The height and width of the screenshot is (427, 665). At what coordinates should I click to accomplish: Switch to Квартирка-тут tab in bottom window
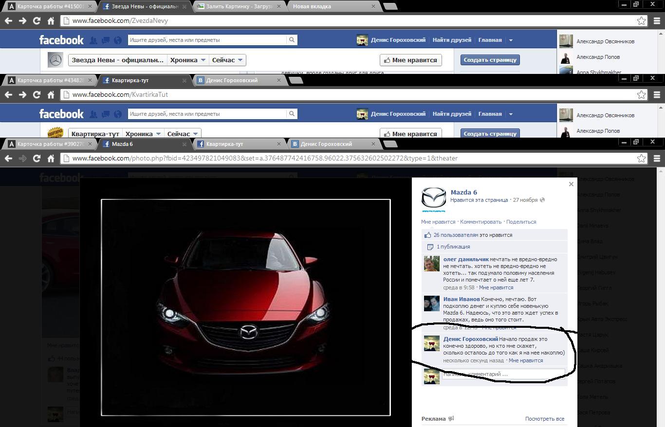tap(238, 144)
